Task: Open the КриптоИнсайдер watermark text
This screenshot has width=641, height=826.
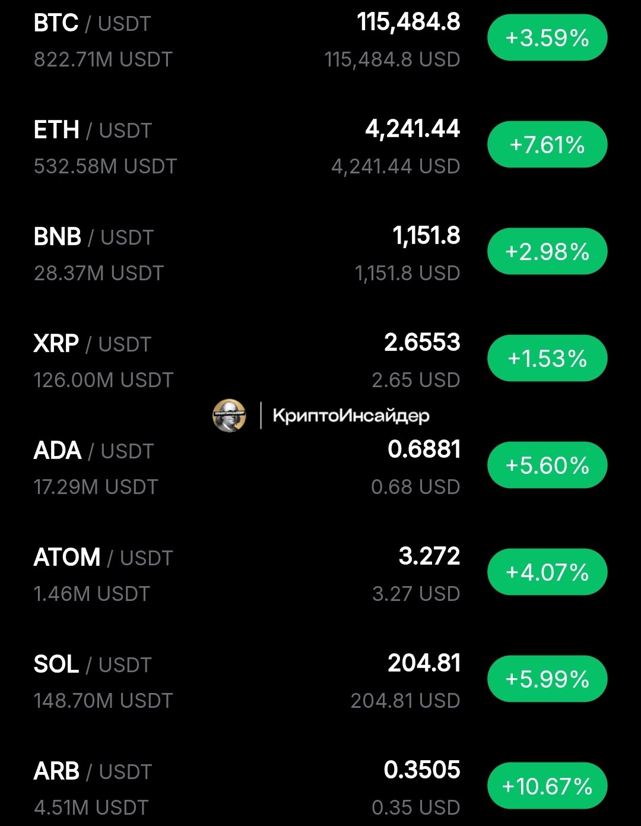Action: click(x=351, y=415)
